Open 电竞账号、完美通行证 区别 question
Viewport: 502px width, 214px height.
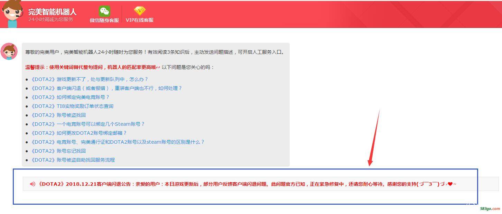pyautogui.click(x=118, y=142)
